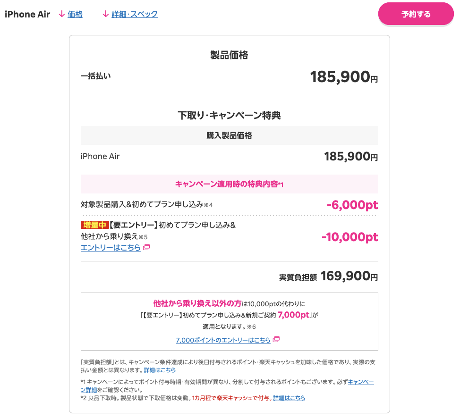Viewport: 460px width, 419px height.
Task: Click the pink 予約する button
Action: 416,14
